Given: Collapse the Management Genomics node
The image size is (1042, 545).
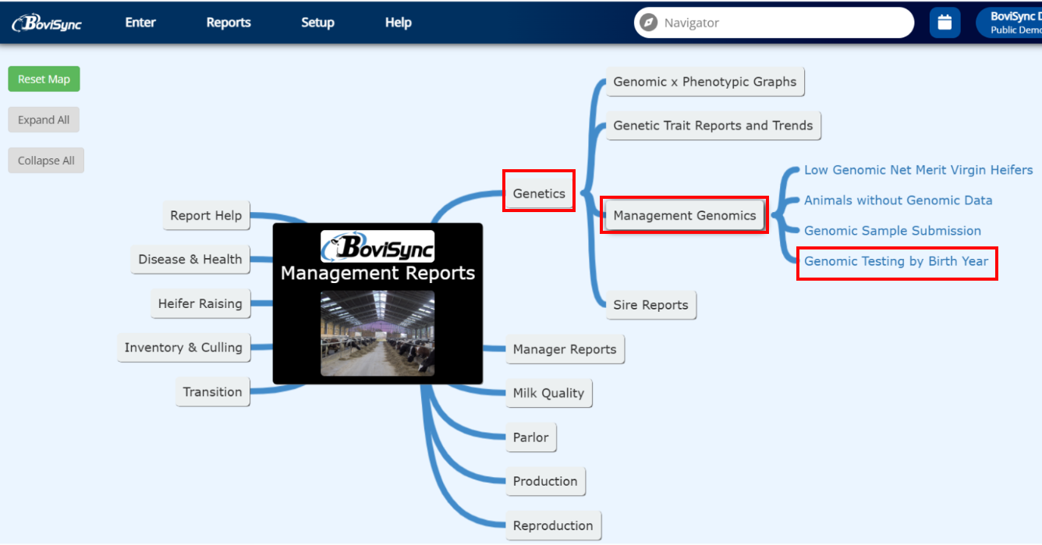Looking at the screenshot, I should click(x=685, y=215).
